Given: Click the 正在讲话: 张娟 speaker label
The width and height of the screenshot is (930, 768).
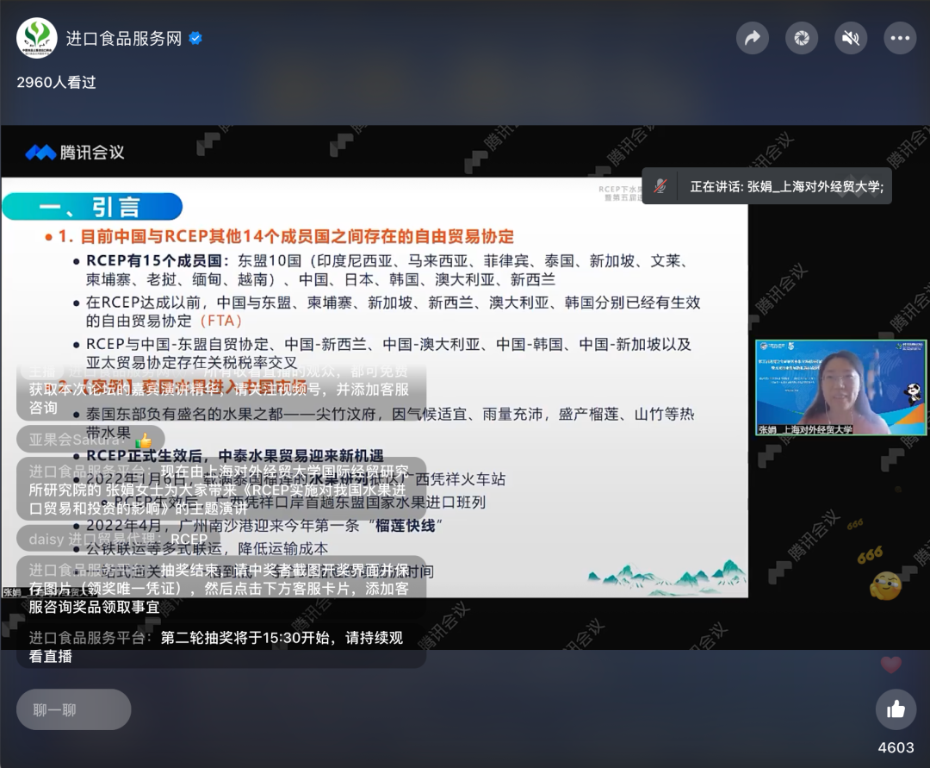Looking at the screenshot, I should (786, 186).
